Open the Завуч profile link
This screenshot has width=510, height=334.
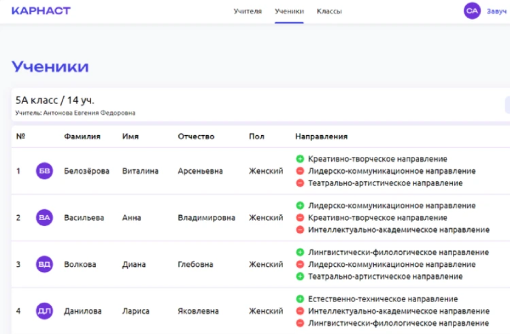click(496, 11)
